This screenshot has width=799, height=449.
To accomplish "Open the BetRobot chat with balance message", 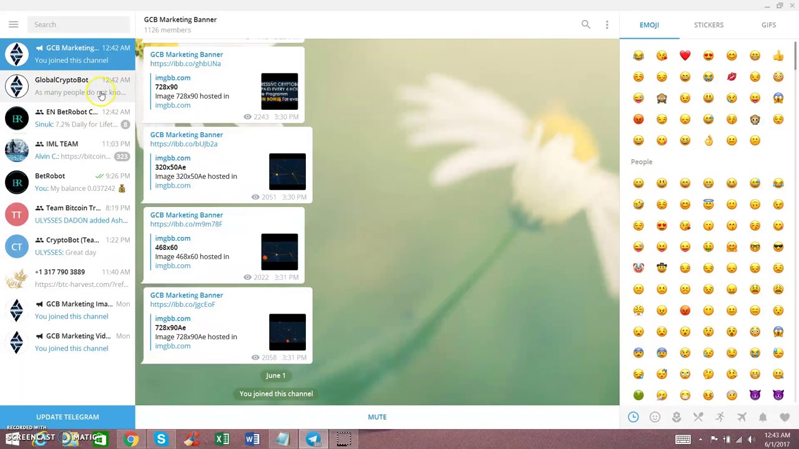I will click(x=67, y=182).
